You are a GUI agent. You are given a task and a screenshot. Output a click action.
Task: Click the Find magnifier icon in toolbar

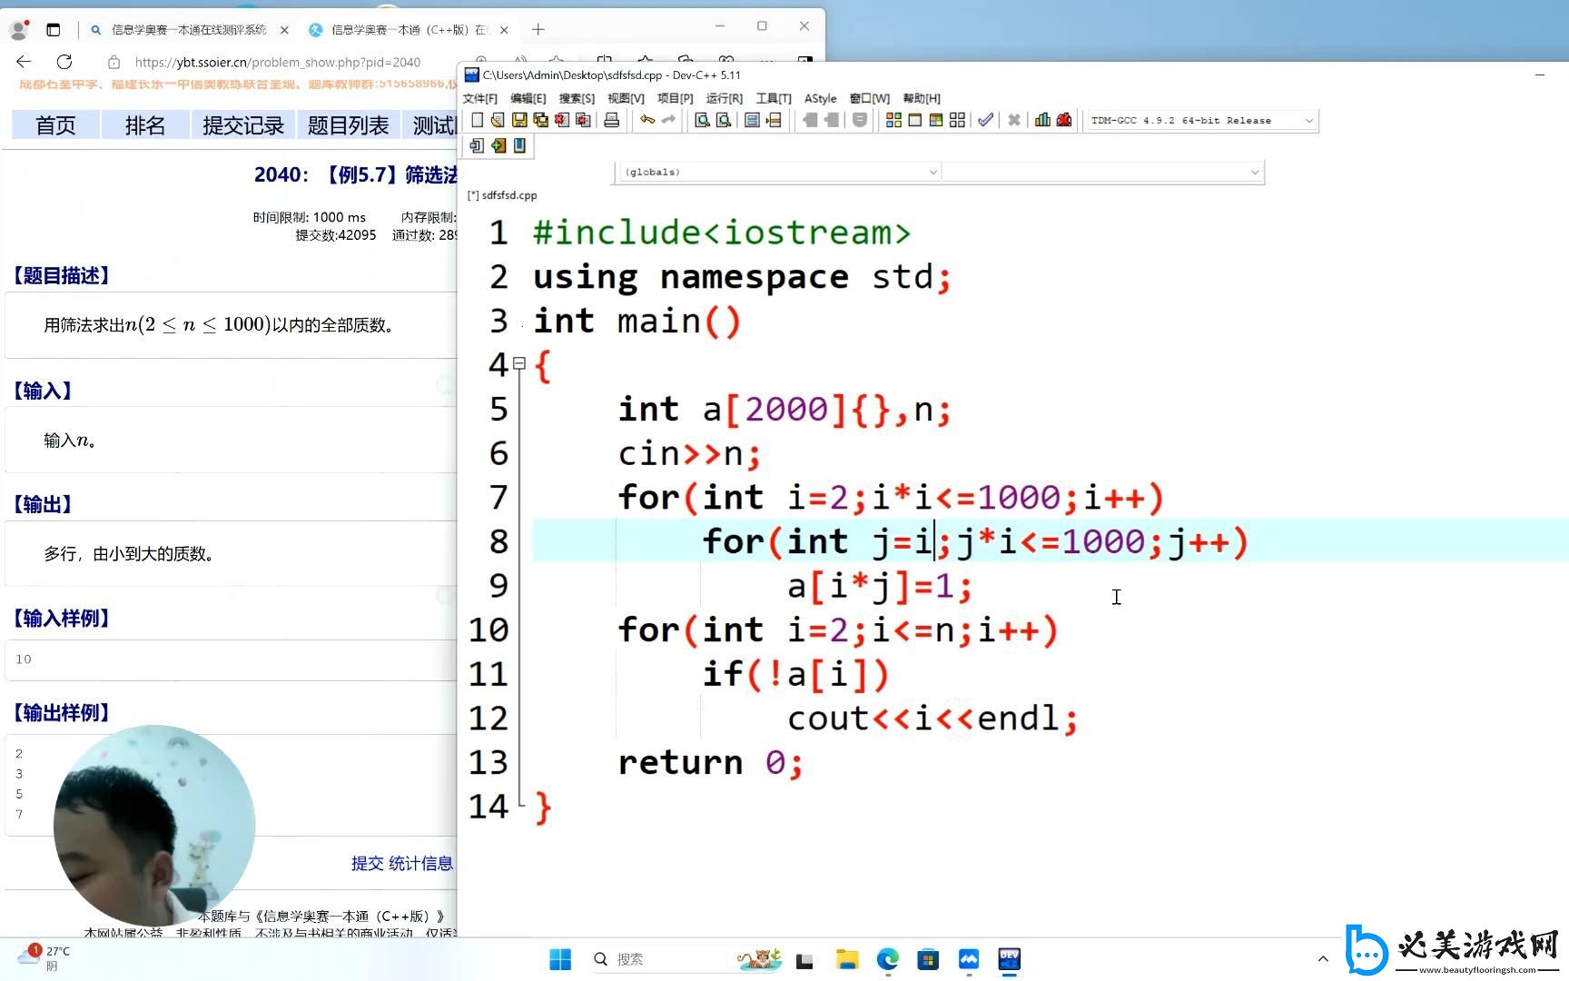coord(702,120)
